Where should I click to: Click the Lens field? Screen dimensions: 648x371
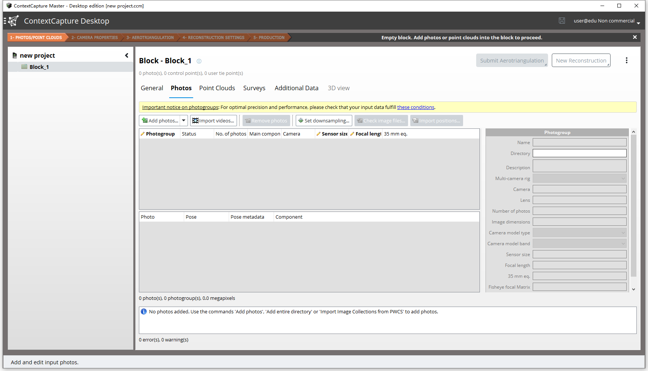tap(579, 200)
